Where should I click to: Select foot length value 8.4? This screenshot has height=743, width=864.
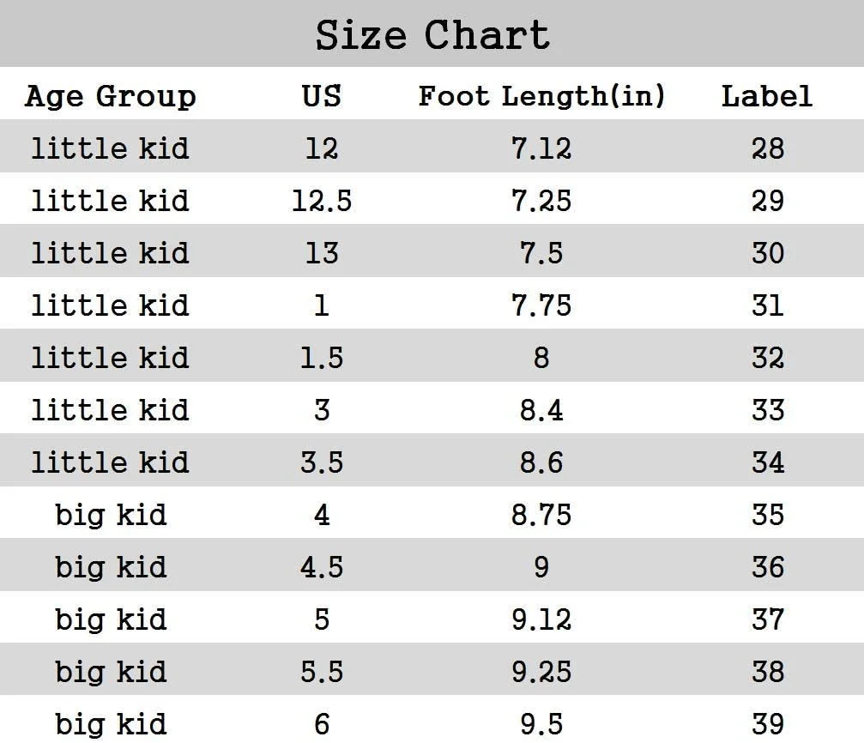coord(541,410)
